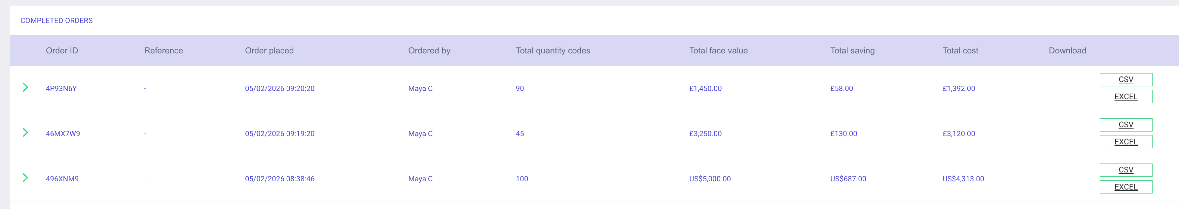Click the Order placed column header
This screenshot has height=209, width=1179.
pos(269,51)
